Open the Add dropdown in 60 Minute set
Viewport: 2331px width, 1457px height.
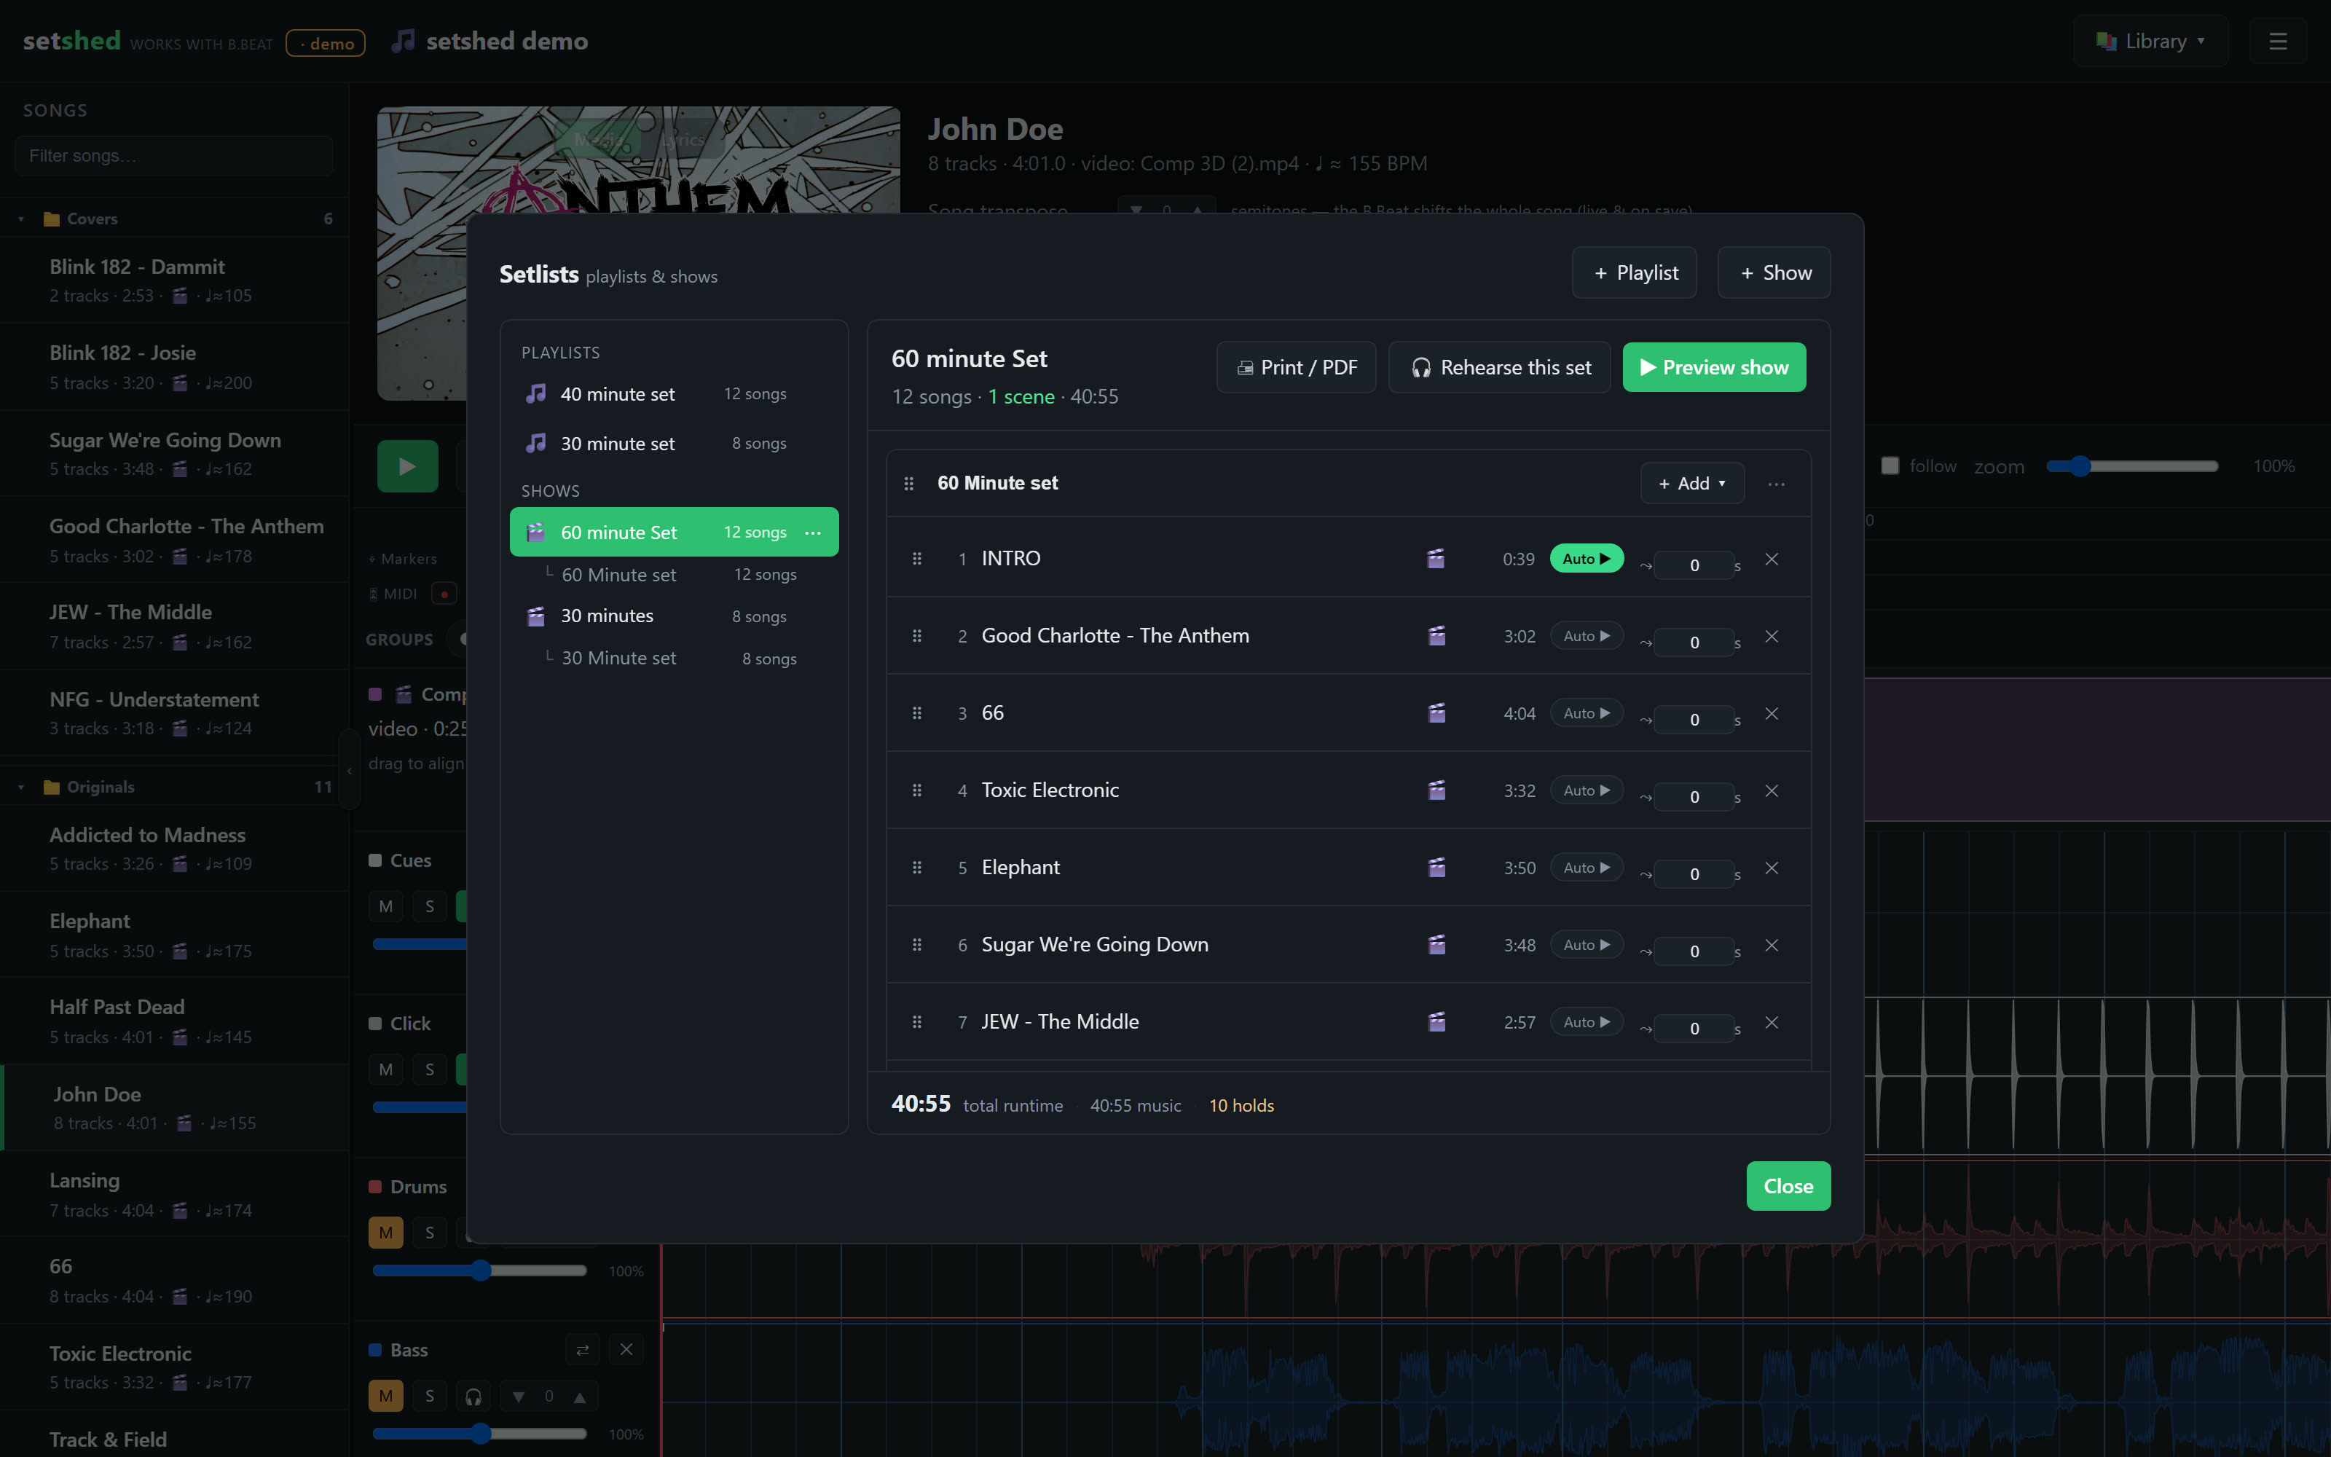coord(1692,484)
